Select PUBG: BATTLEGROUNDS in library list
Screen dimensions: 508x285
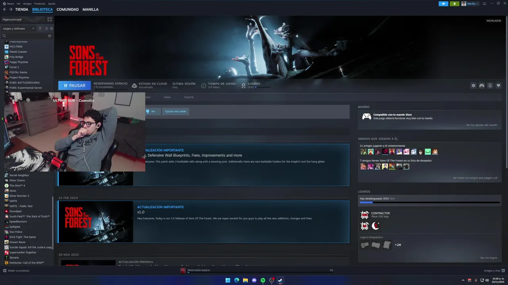coord(25,83)
